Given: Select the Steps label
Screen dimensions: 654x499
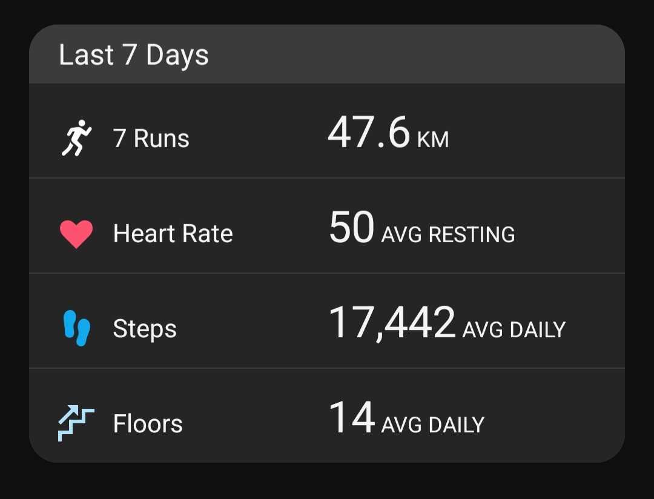Looking at the screenshot, I should coord(145,329).
